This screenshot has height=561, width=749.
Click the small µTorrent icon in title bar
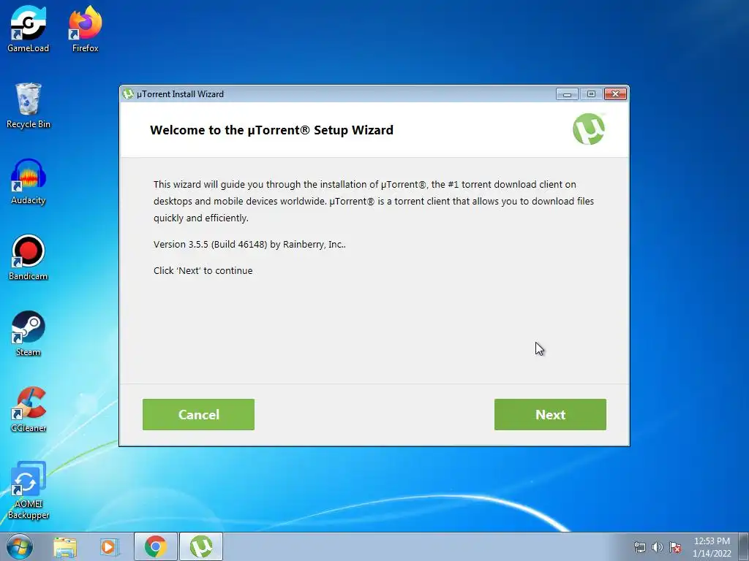(128, 94)
